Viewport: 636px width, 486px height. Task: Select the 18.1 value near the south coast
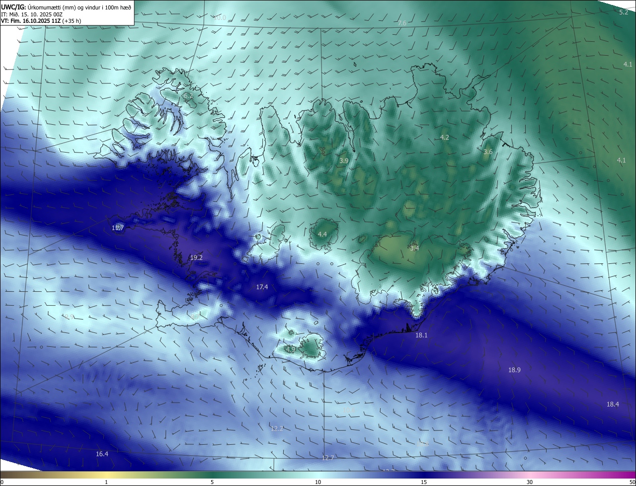coord(421,335)
